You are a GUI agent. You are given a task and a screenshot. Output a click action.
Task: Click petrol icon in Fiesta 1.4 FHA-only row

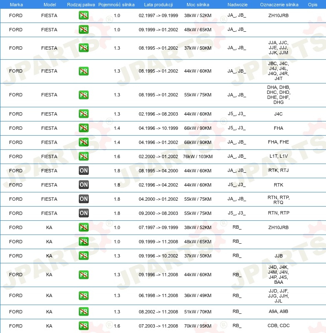pyautogui.click(x=83, y=128)
